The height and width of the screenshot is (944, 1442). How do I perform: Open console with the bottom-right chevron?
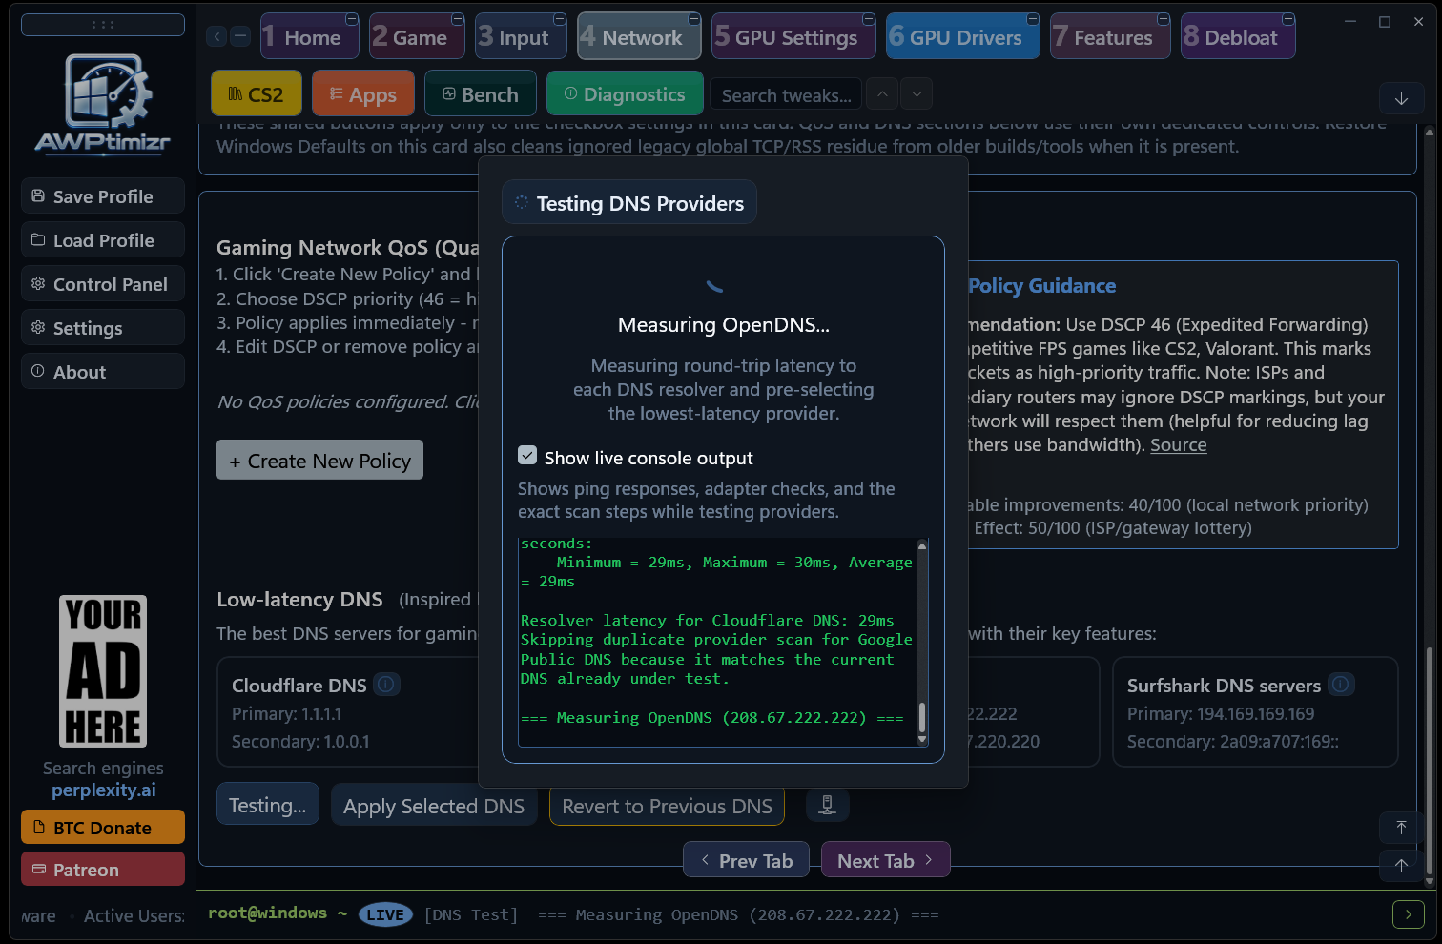[1408, 914]
